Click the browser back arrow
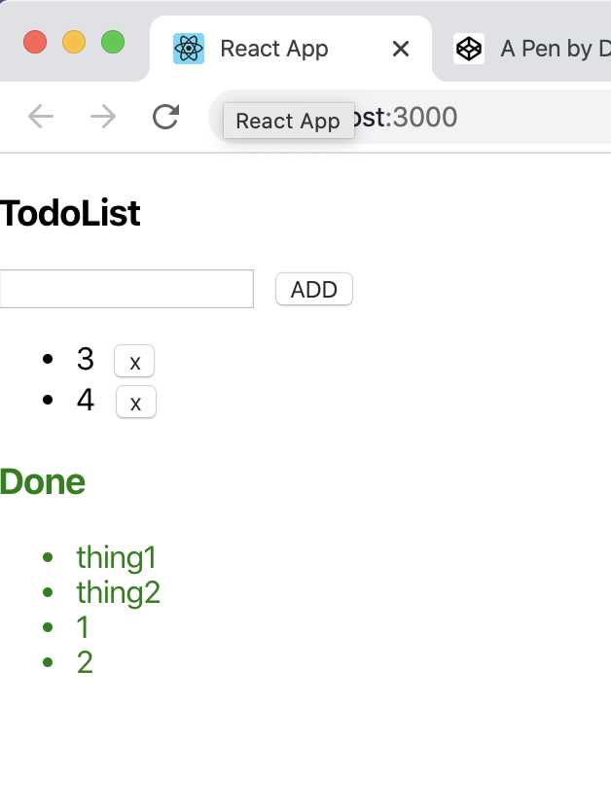This screenshot has width=611, height=811. [x=41, y=117]
